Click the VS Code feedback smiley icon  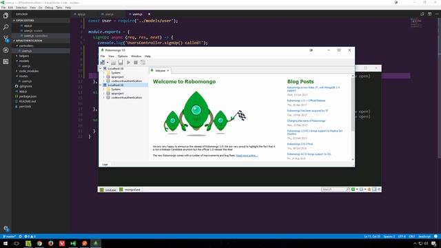(436, 236)
